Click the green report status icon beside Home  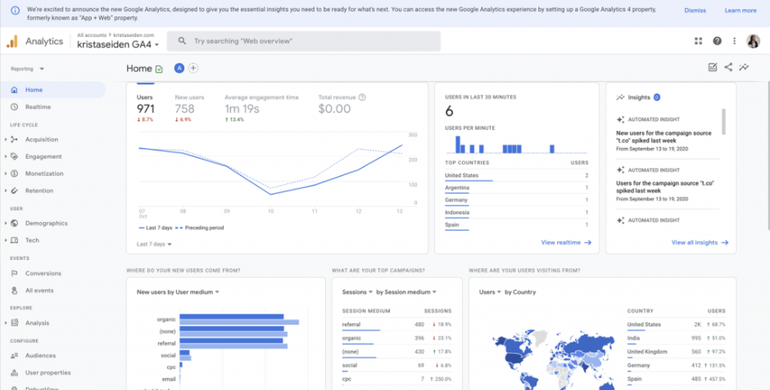(159, 69)
